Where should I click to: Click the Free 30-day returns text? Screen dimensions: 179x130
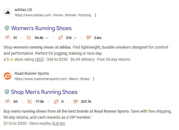[x=114, y=59]
